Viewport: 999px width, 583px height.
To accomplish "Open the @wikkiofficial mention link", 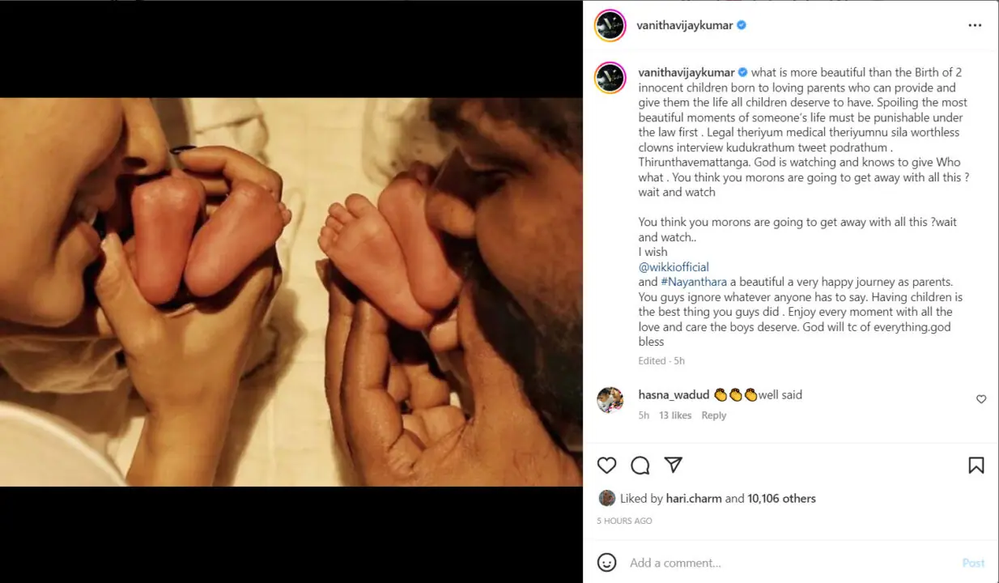I will click(674, 267).
